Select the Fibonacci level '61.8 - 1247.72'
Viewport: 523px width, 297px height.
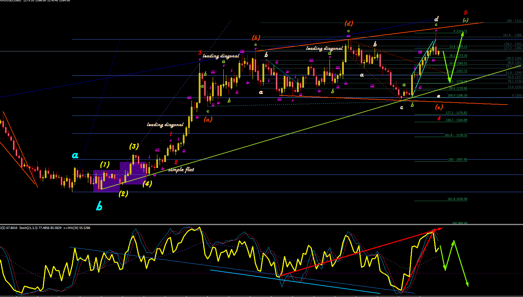pos(457,71)
